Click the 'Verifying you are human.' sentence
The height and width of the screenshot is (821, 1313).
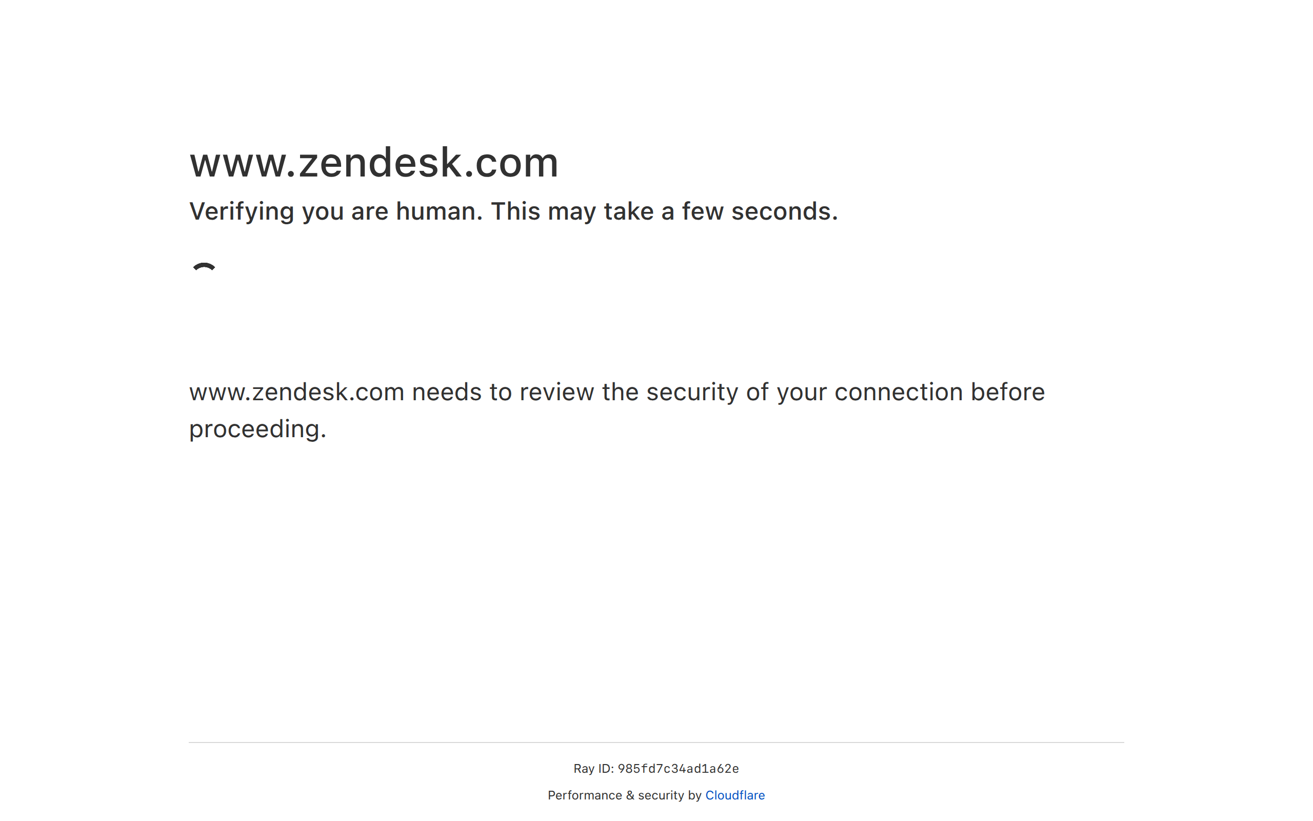pyautogui.click(x=336, y=211)
